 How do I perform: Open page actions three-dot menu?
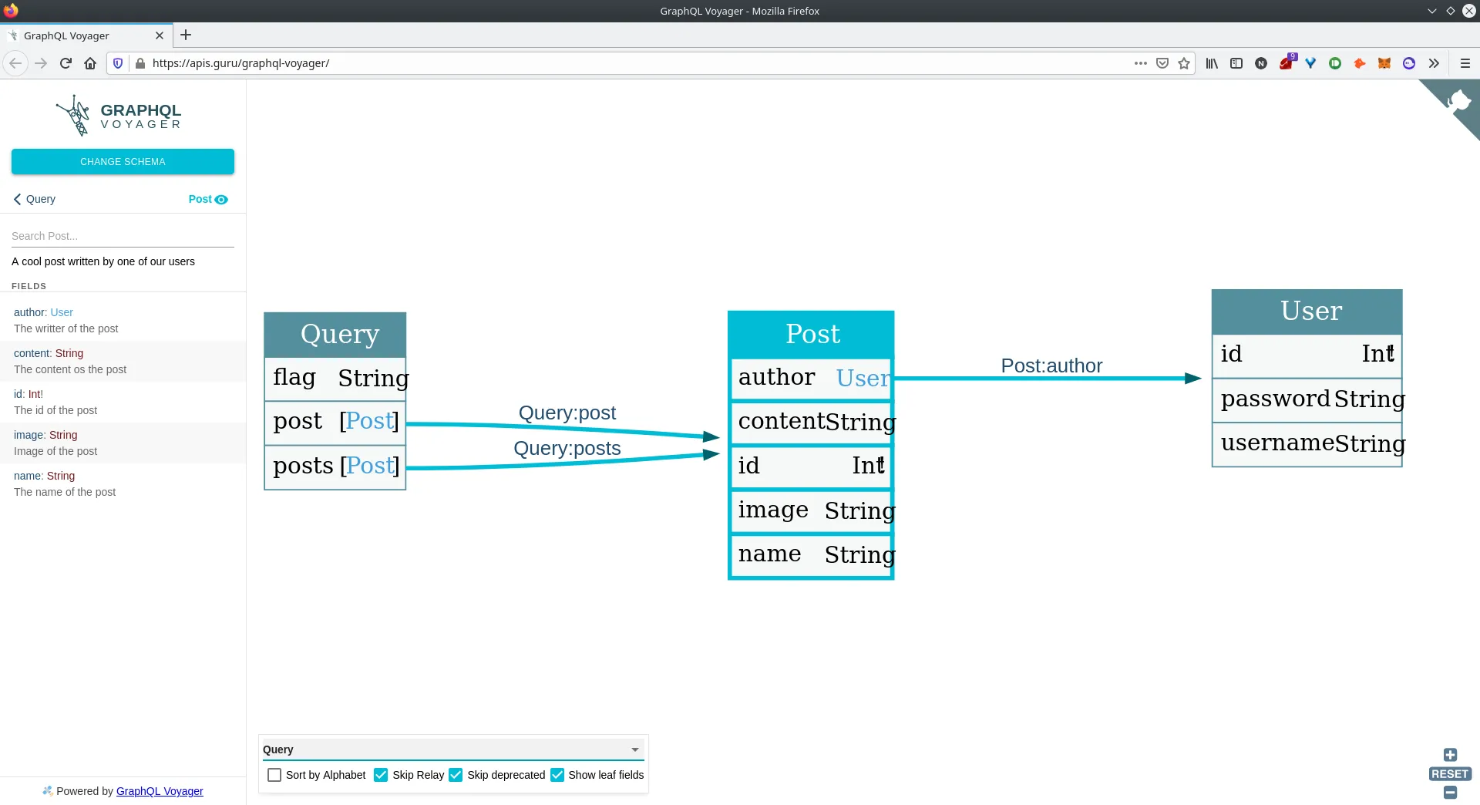pos(1141,63)
